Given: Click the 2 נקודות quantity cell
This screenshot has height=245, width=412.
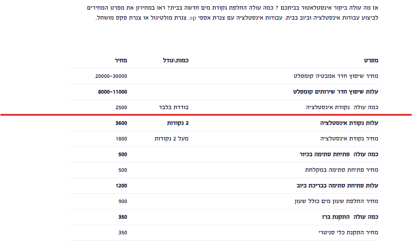Looking at the screenshot, I should pyautogui.click(x=178, y=123).
